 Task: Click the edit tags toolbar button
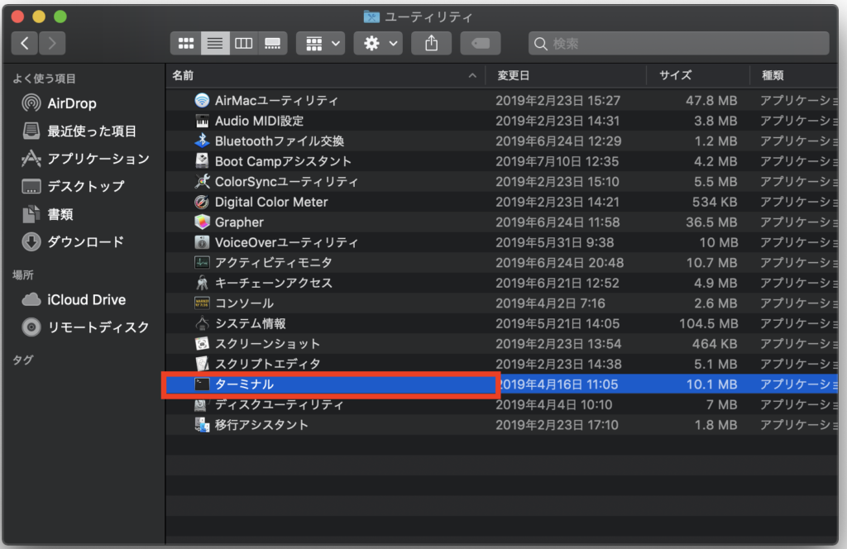click(x=481, y=43)
